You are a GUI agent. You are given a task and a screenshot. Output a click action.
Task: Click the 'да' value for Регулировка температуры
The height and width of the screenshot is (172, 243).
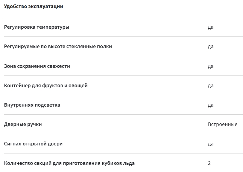tap(211, 27)
